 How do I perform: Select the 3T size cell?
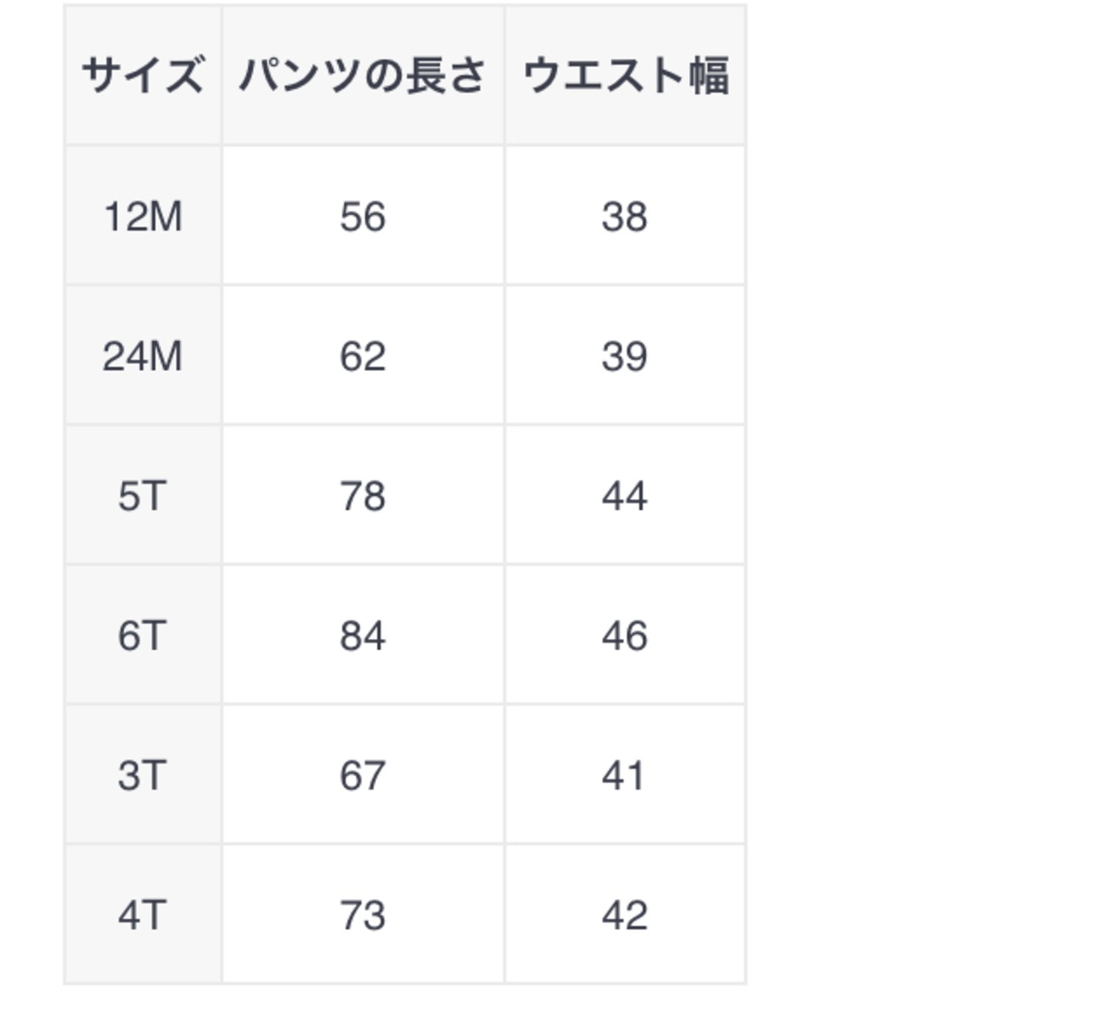tap(143, 775)
